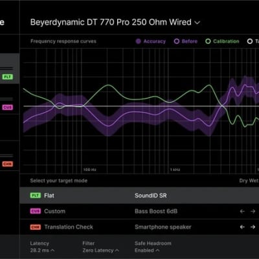Click the Select your target mode heading

59,181
